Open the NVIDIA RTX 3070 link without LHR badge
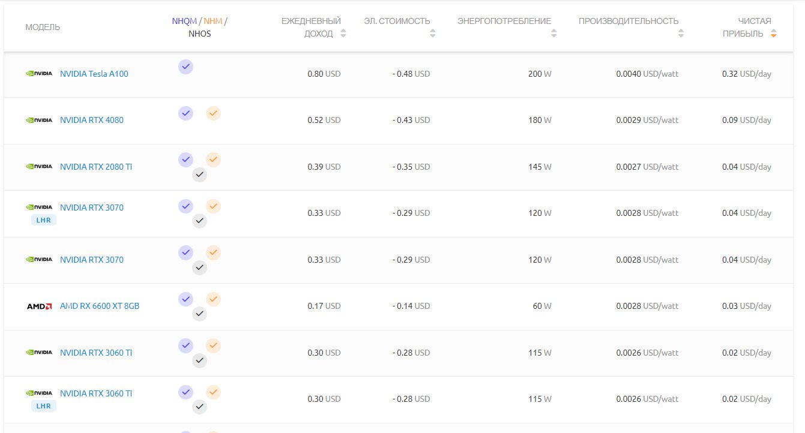The image size is (805, 433). pos(92,260)
